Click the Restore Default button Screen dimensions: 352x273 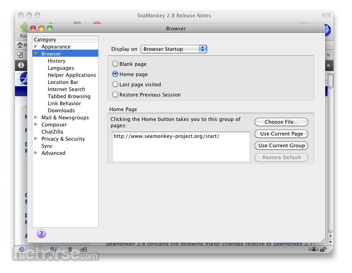click(x=281, y=157)
